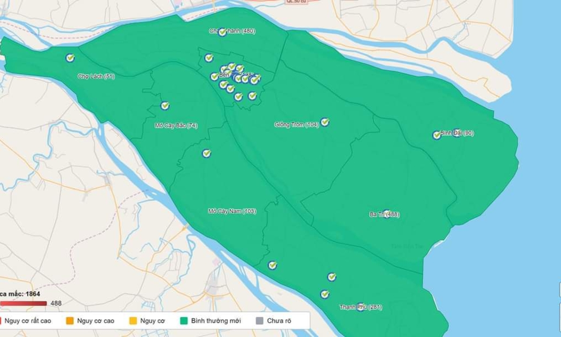The height and width of the screenshot is (337, 561).
Task: Select the isolated checkmark marker northwest of Bến Tre cluster
Action: [x=209, y=58]
